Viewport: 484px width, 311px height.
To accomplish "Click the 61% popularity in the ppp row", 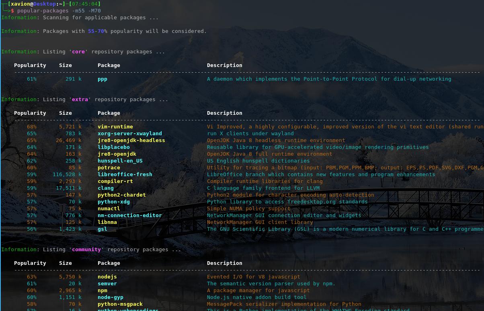I will click(32, 79).
